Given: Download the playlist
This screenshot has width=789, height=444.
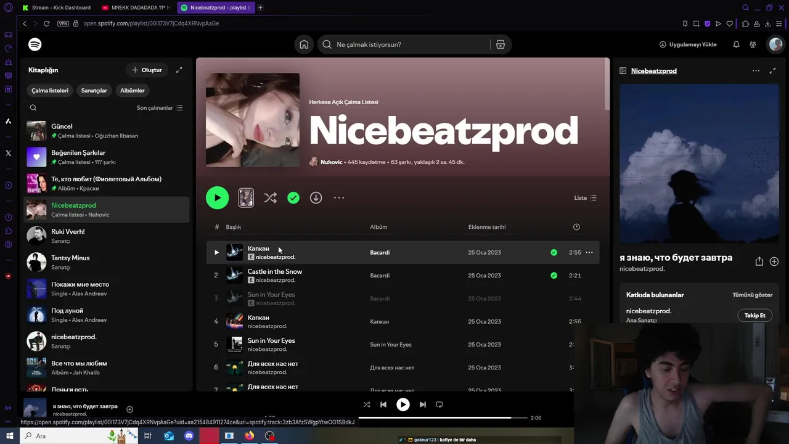Looking at the screenshot, I should coord(316,198).
